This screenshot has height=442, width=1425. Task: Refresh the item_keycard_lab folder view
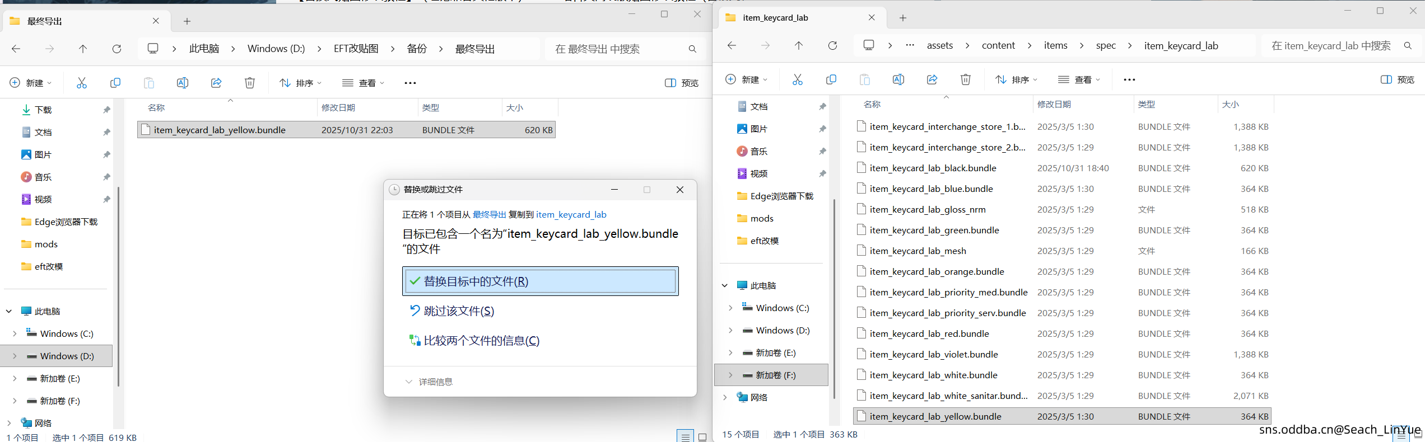click(x=832, y=46)
